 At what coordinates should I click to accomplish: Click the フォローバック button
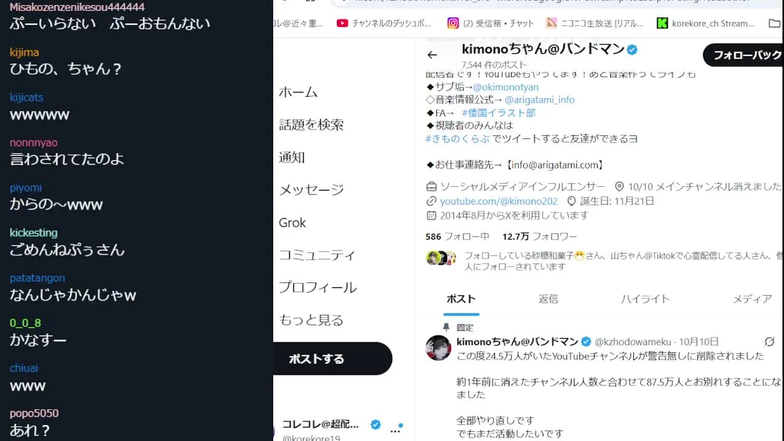click(x=744, y=55)
